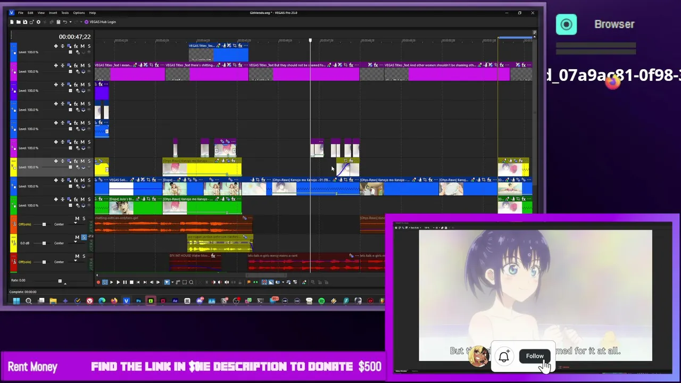
Task: Open the dropdown arrow on the orange audio track
Action: click(x=76, y=223)
